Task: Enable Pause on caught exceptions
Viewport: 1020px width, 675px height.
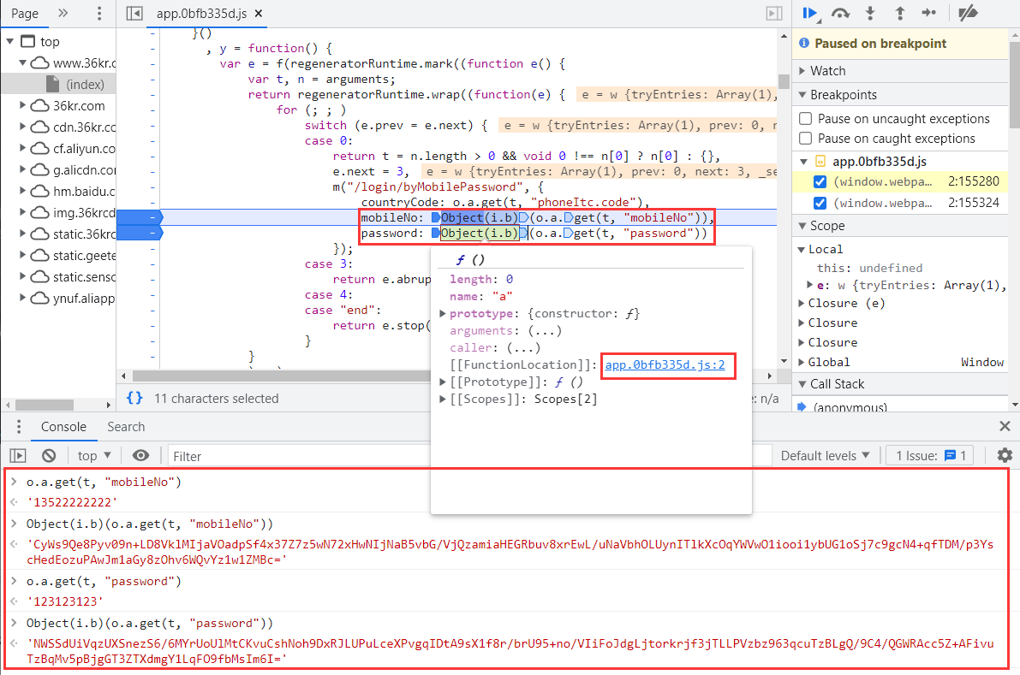Action: 805,139
